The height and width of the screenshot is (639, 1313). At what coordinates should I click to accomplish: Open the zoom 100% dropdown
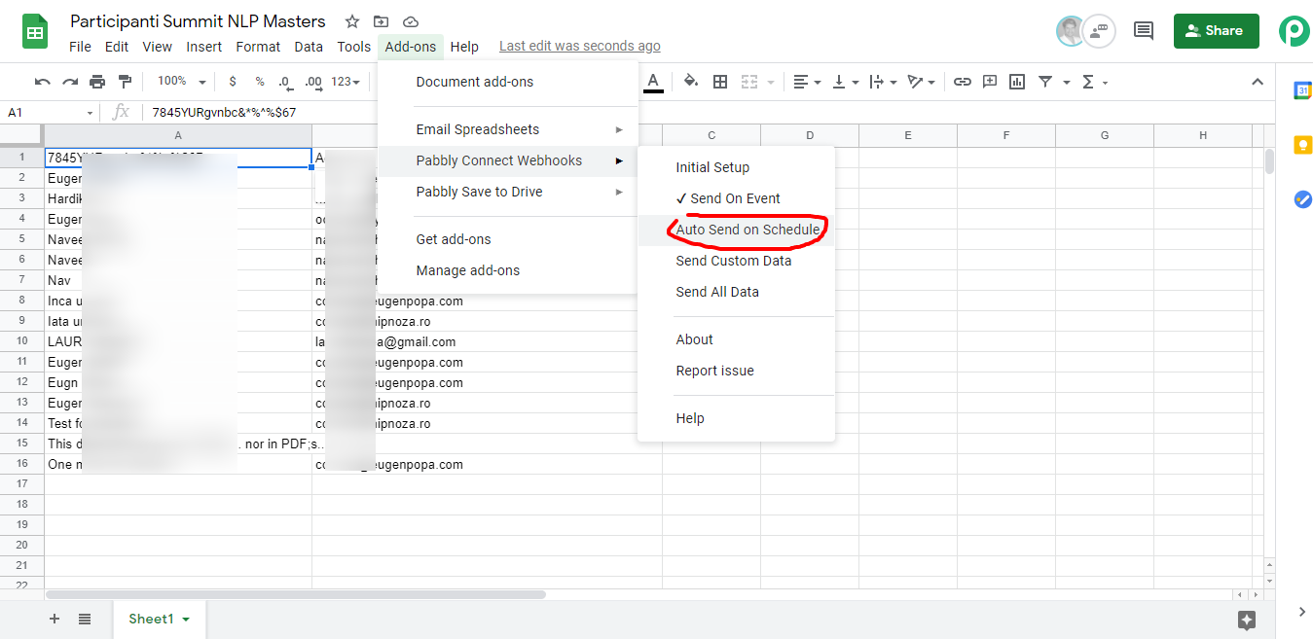182,82
